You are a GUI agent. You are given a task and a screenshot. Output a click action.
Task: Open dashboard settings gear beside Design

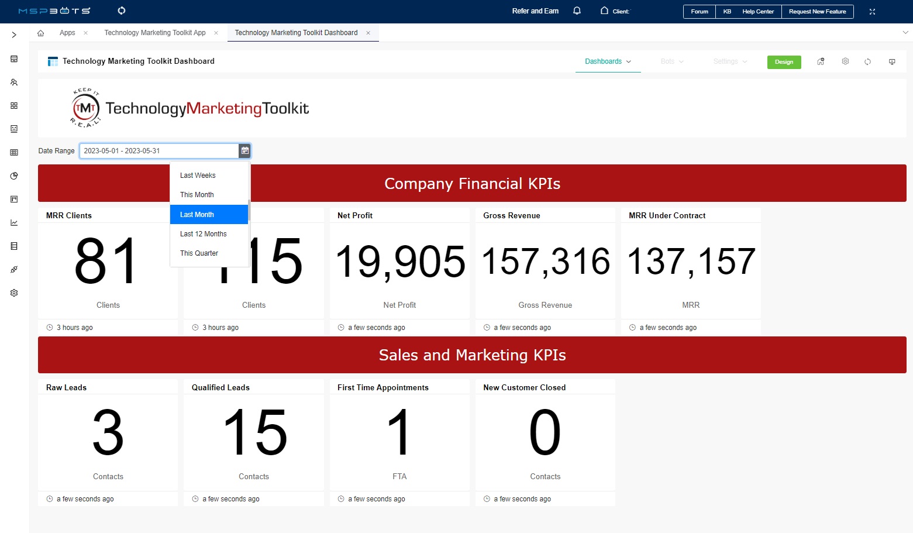pos(845,61)
